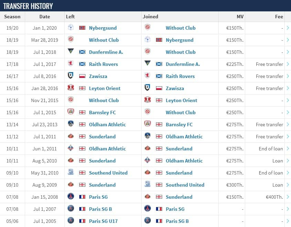Image resolution: width=291 pixels, height=227 pixels.
Task: Click Norwegian flag beside Nybergsund in Joined column
Action: pos(159,40)
